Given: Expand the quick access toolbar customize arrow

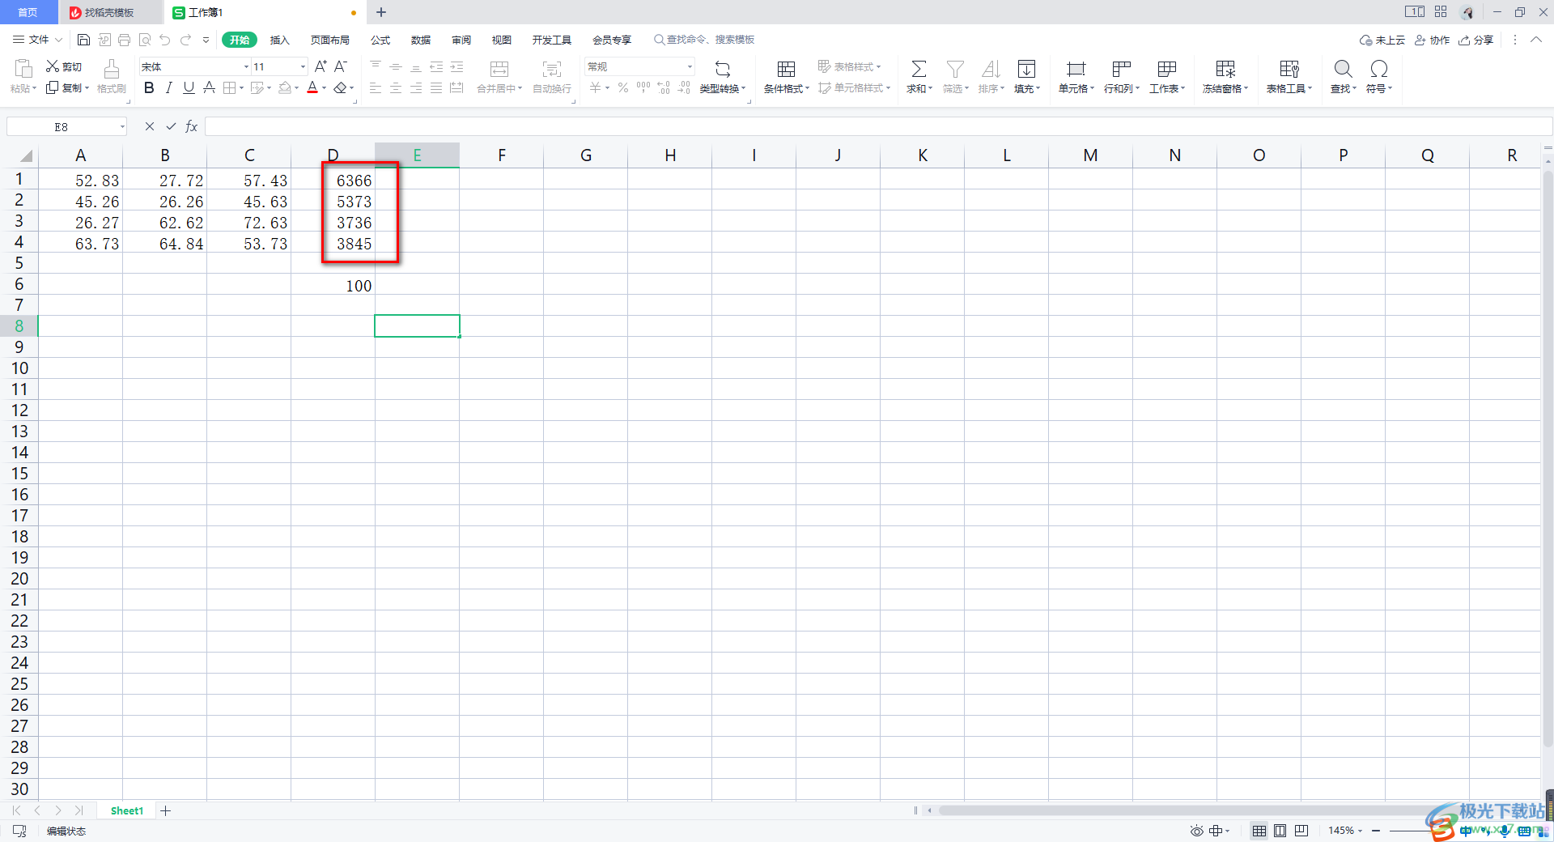Looking at the screenshot, I should pos(206,40).
